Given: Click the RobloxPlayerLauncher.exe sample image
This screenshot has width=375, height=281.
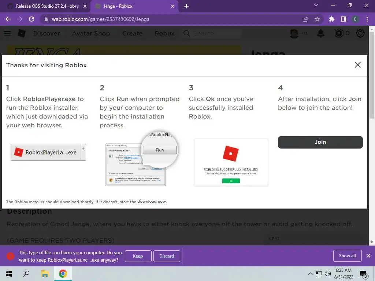Looking at the screenshot, I should pos(48,152).
